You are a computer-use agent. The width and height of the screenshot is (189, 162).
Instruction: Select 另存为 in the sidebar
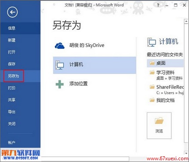(20, 76)
